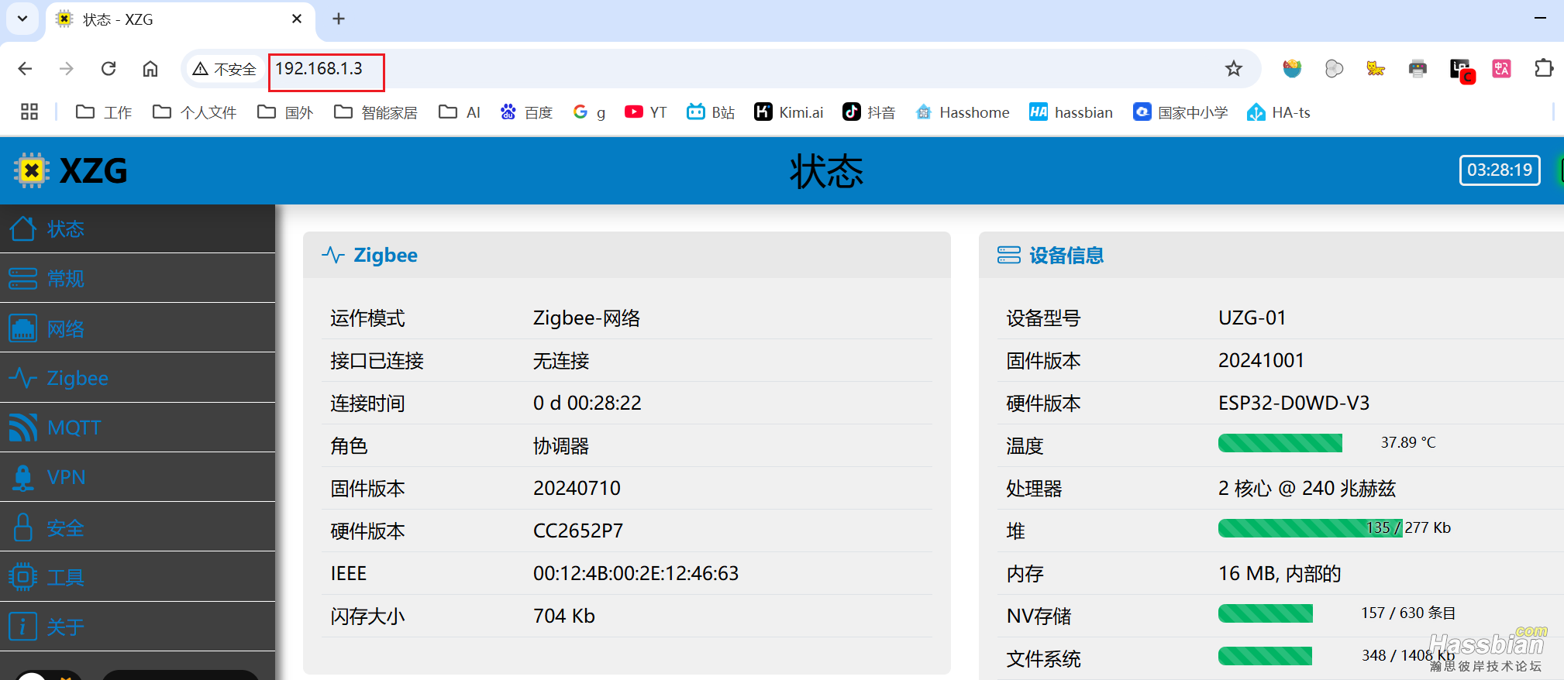The width and height of the screenshot is (1564, 680).
Task: Click the house icon beside 状态
Action: coord(22,228)
